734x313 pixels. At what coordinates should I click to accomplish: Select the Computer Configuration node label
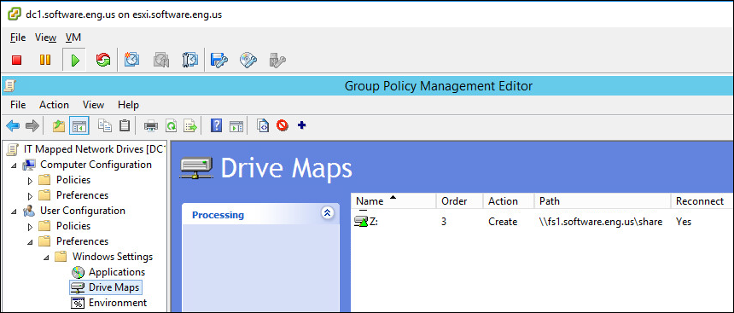tap(96, 165)
